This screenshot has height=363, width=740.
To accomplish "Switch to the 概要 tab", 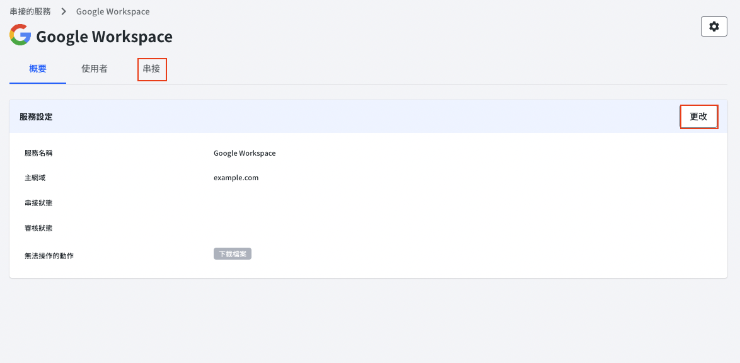I will point(38,69).
